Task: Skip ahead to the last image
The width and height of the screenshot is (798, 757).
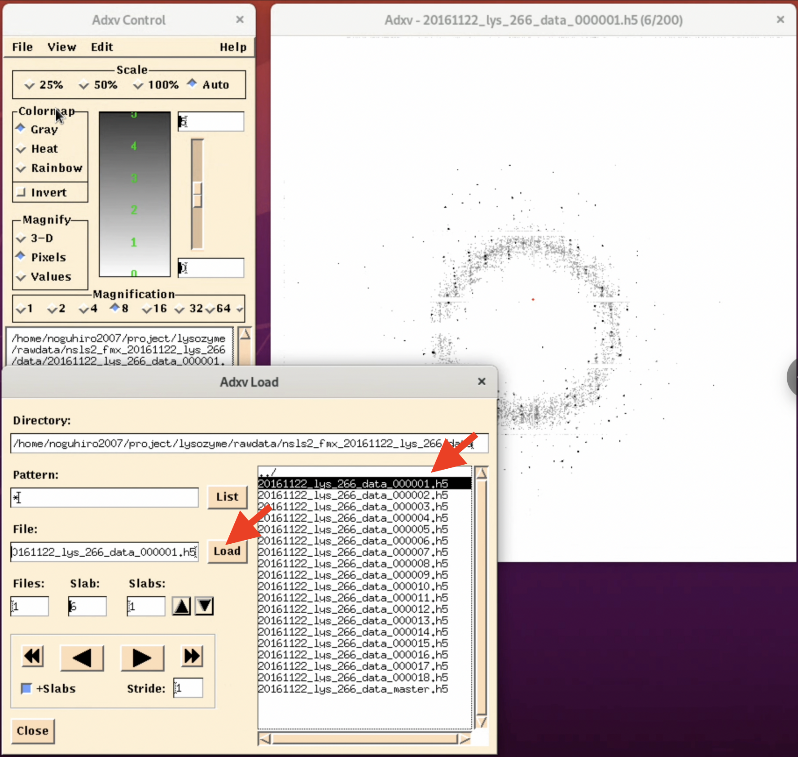Action: (x=192, y=656)
